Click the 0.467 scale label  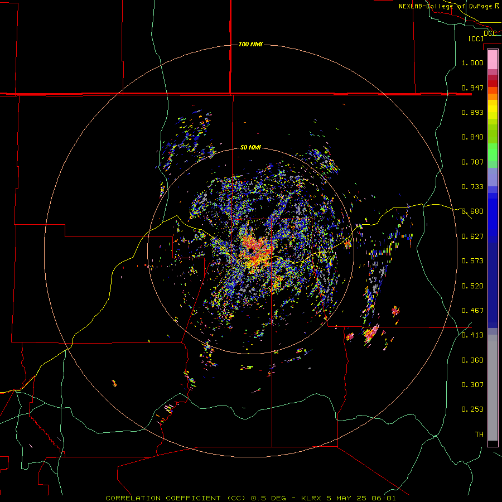pyautogui.click(x=472, y=311)
